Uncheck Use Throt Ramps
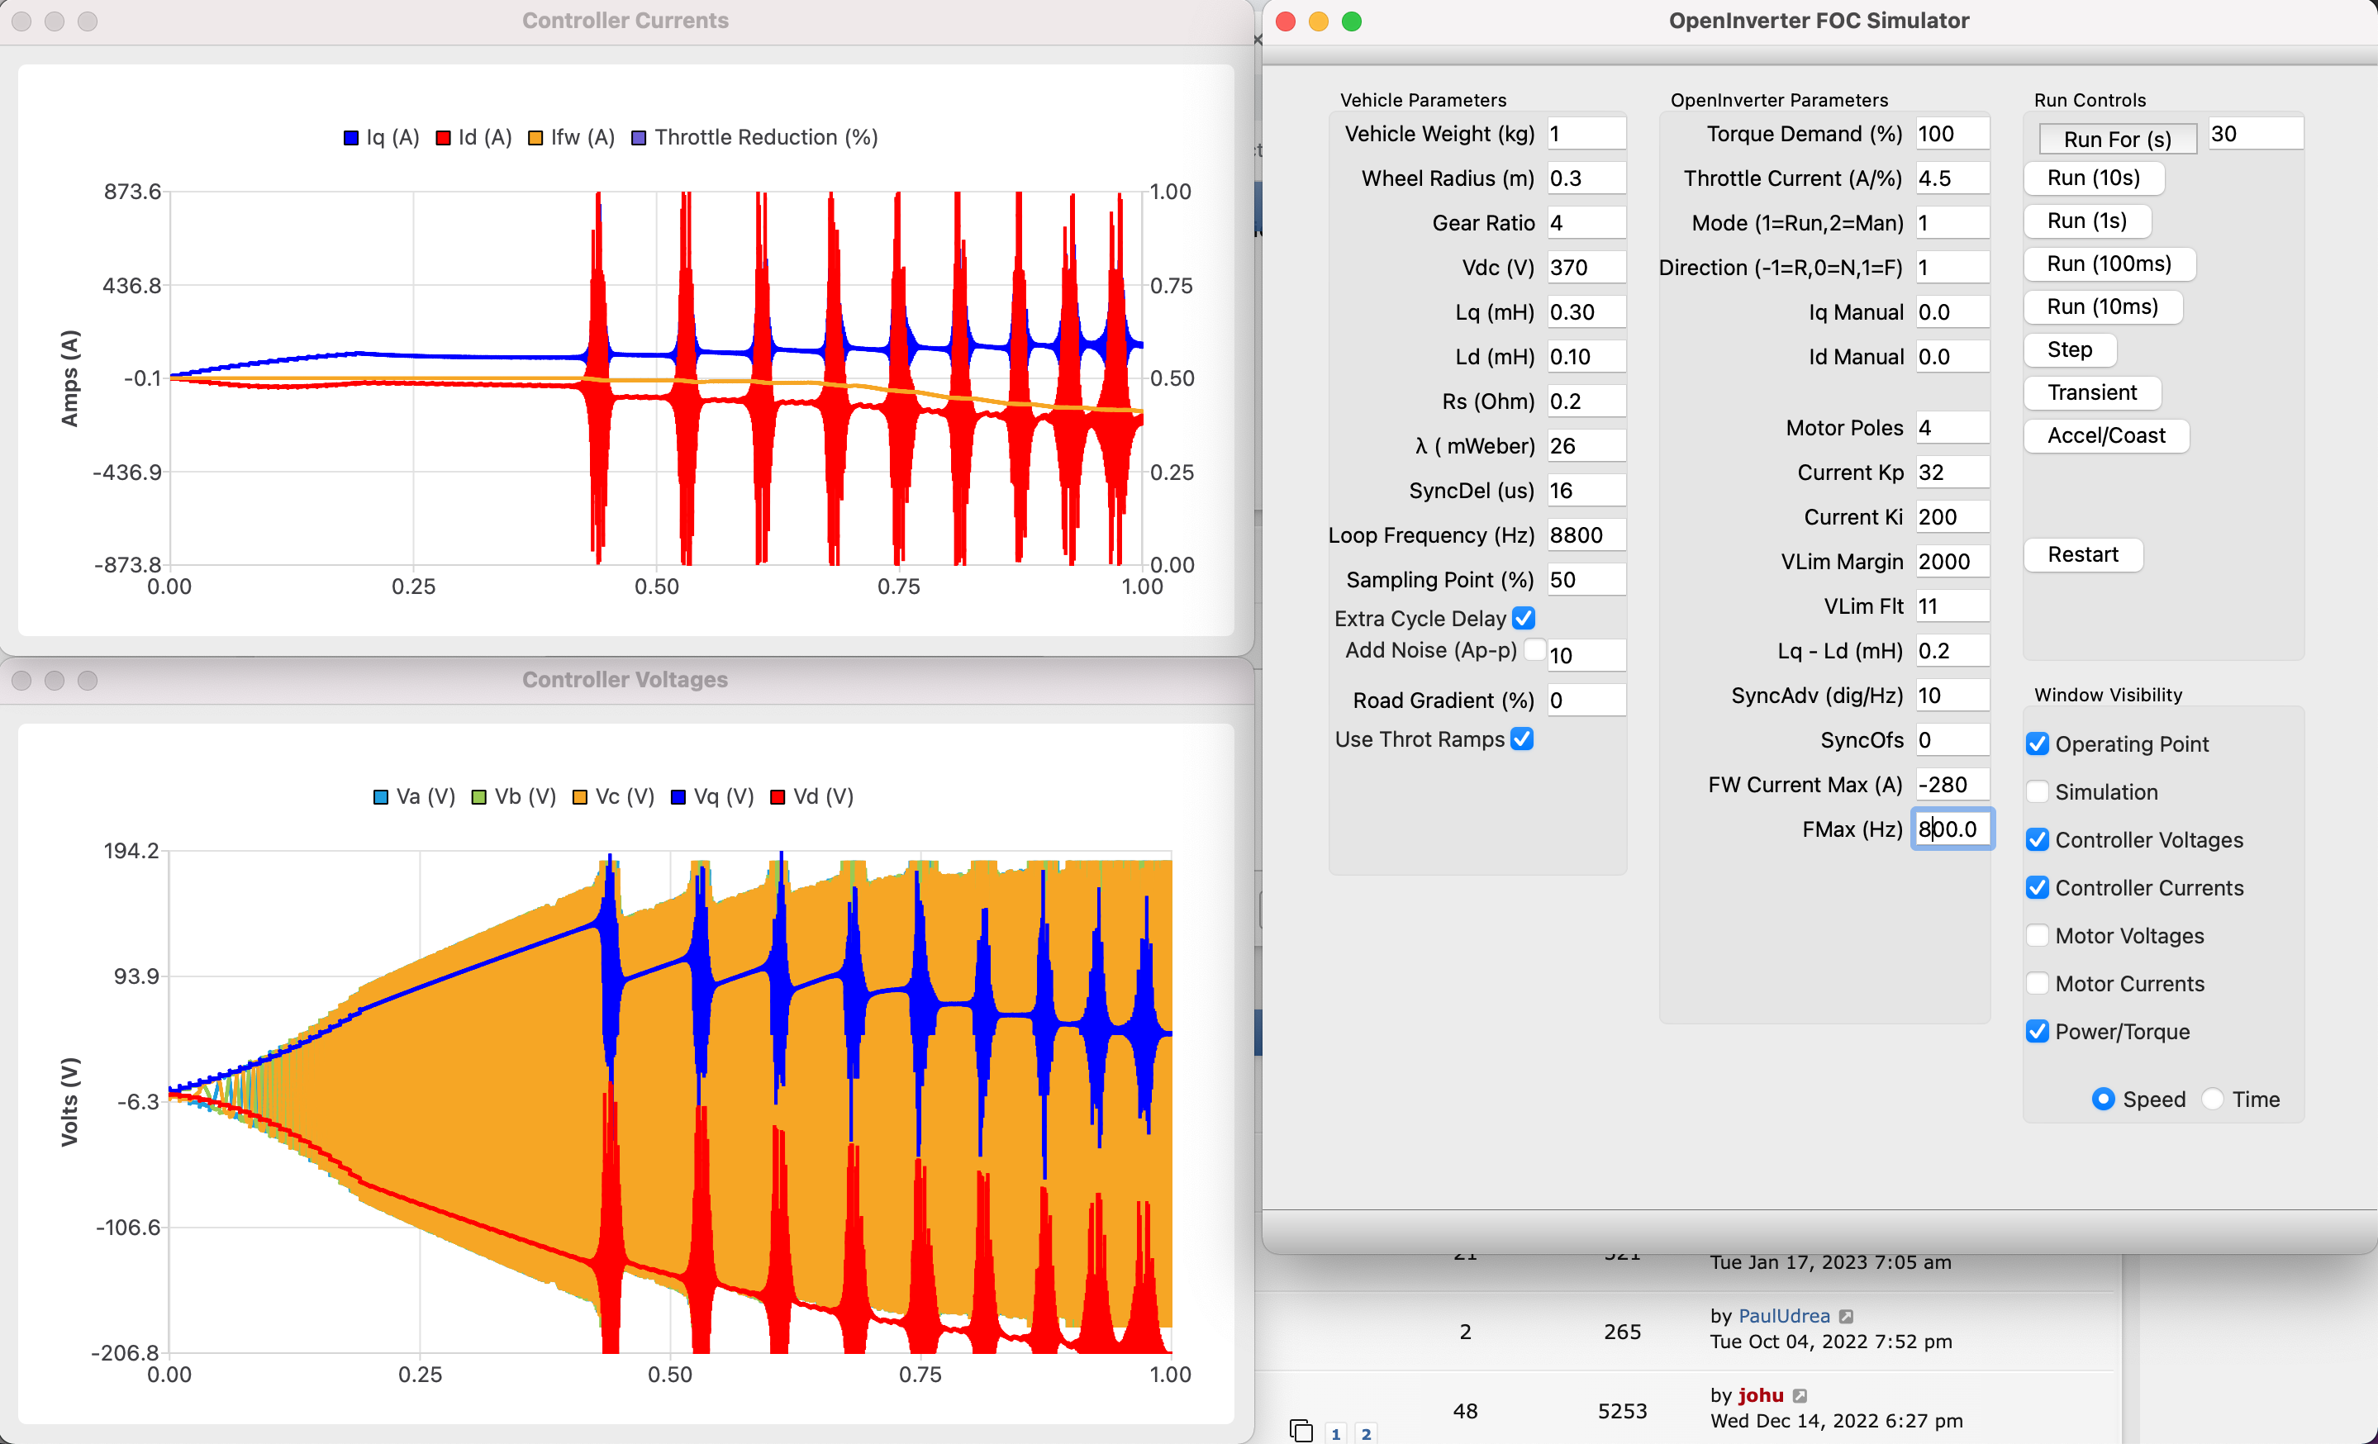The width and height of the screenshot is (2378, 1444). tap(1522, 740)
